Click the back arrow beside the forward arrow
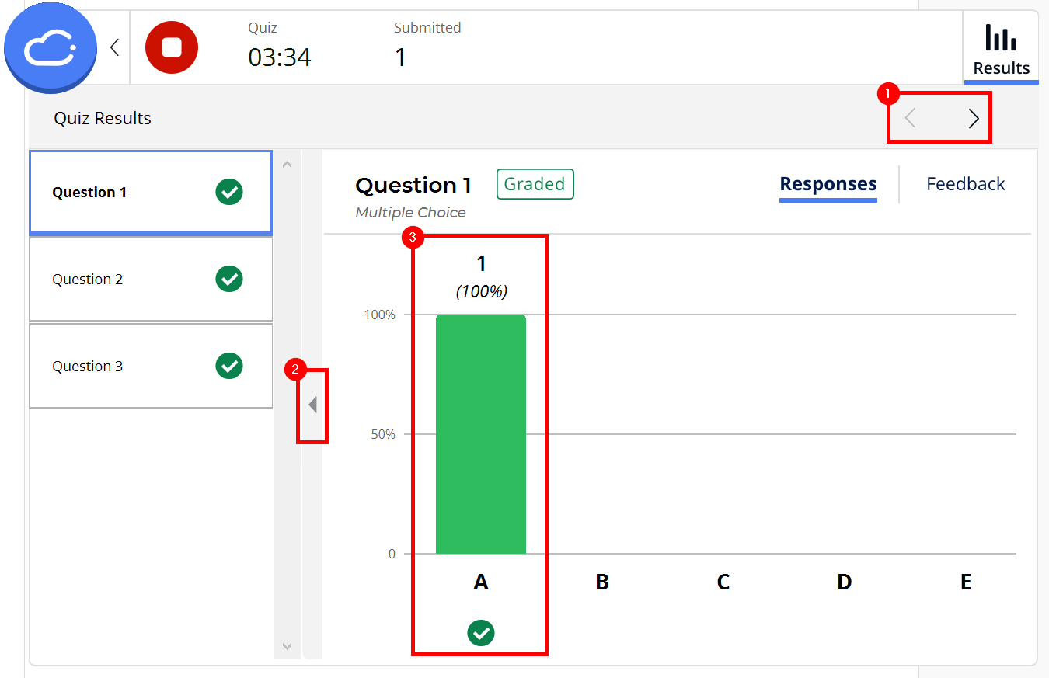The width and height of the screenshot is (1049, 678). click(909, 118)
